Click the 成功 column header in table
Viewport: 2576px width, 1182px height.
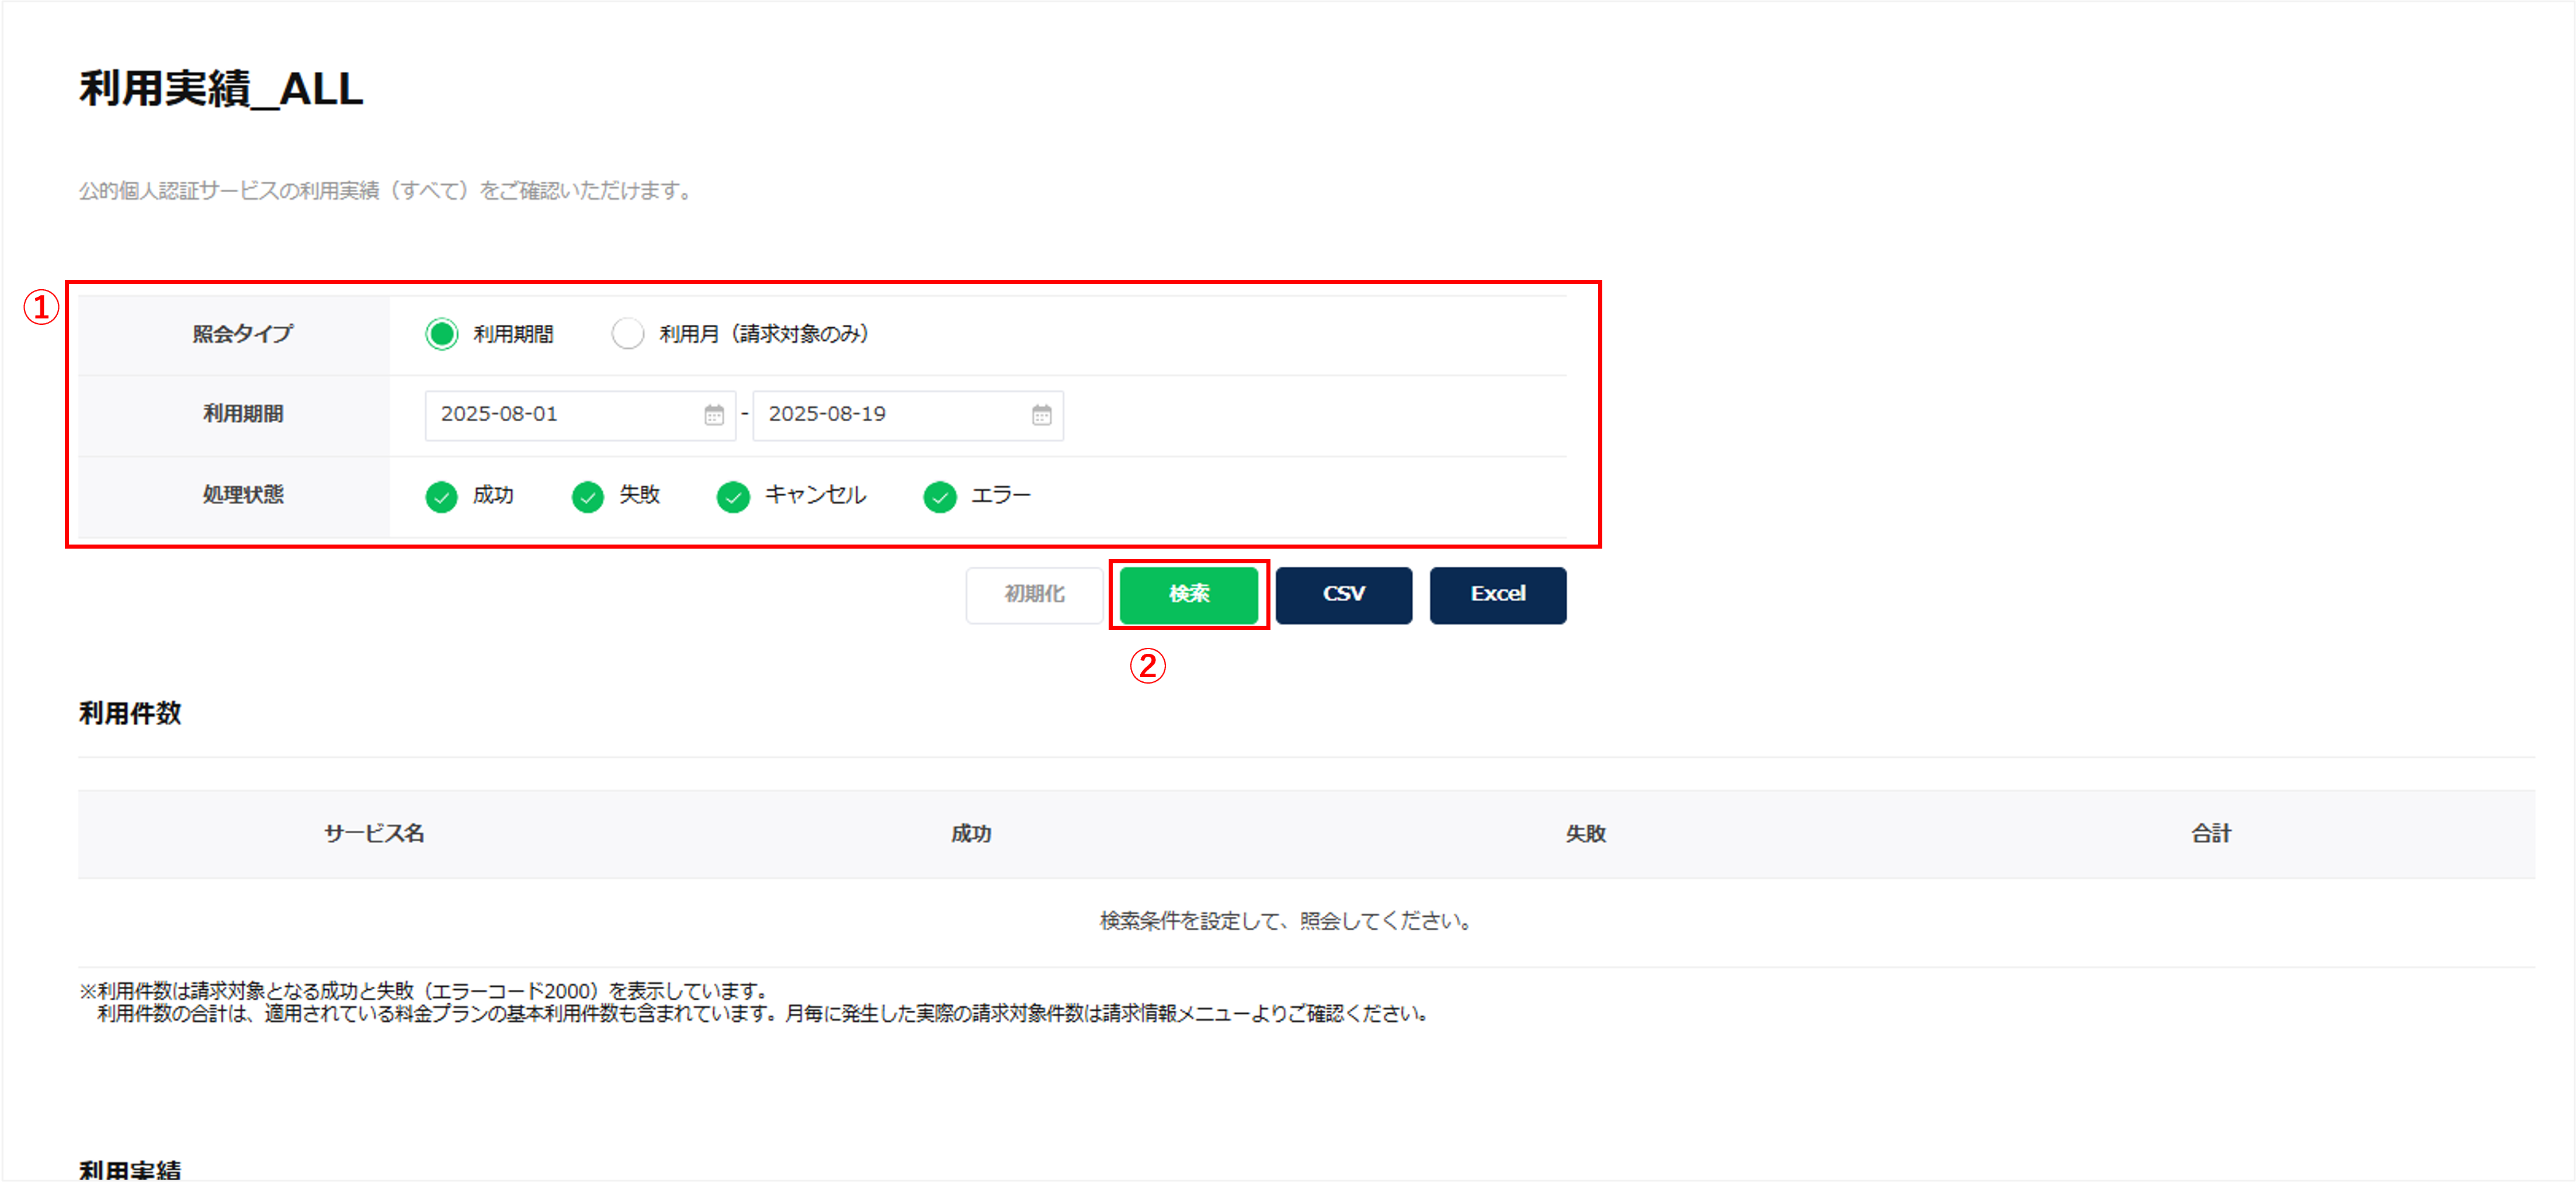(x=970, y=833)
